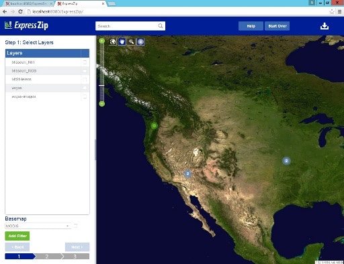
Task: Click the blue cluster marker over Missouri
Action: (x=286, y=161)
